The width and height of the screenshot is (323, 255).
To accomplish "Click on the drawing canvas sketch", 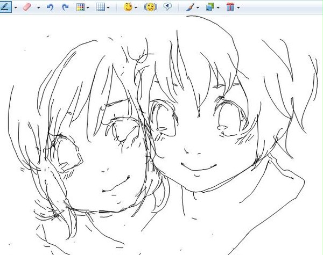I will [161, 135].
